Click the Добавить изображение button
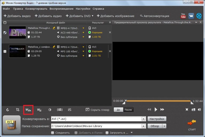 click(x=116, y=16)
